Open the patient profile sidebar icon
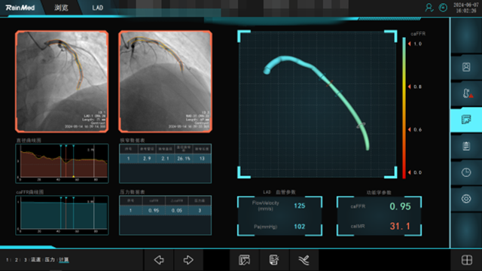482x271 pixels. tap(466, 67)
